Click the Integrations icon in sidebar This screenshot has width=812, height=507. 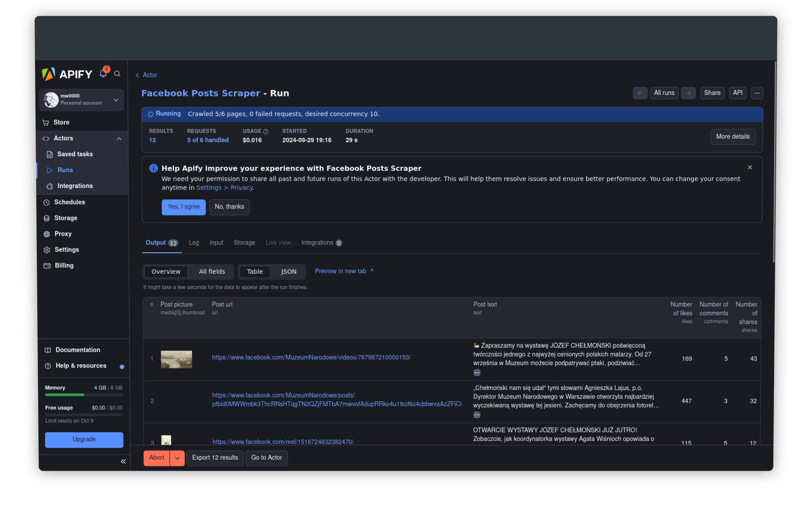49,186
